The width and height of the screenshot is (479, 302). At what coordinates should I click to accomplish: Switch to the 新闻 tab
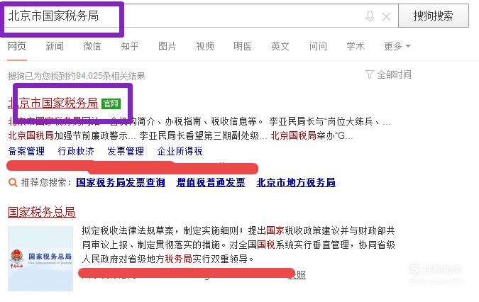[x=55, y=46]
